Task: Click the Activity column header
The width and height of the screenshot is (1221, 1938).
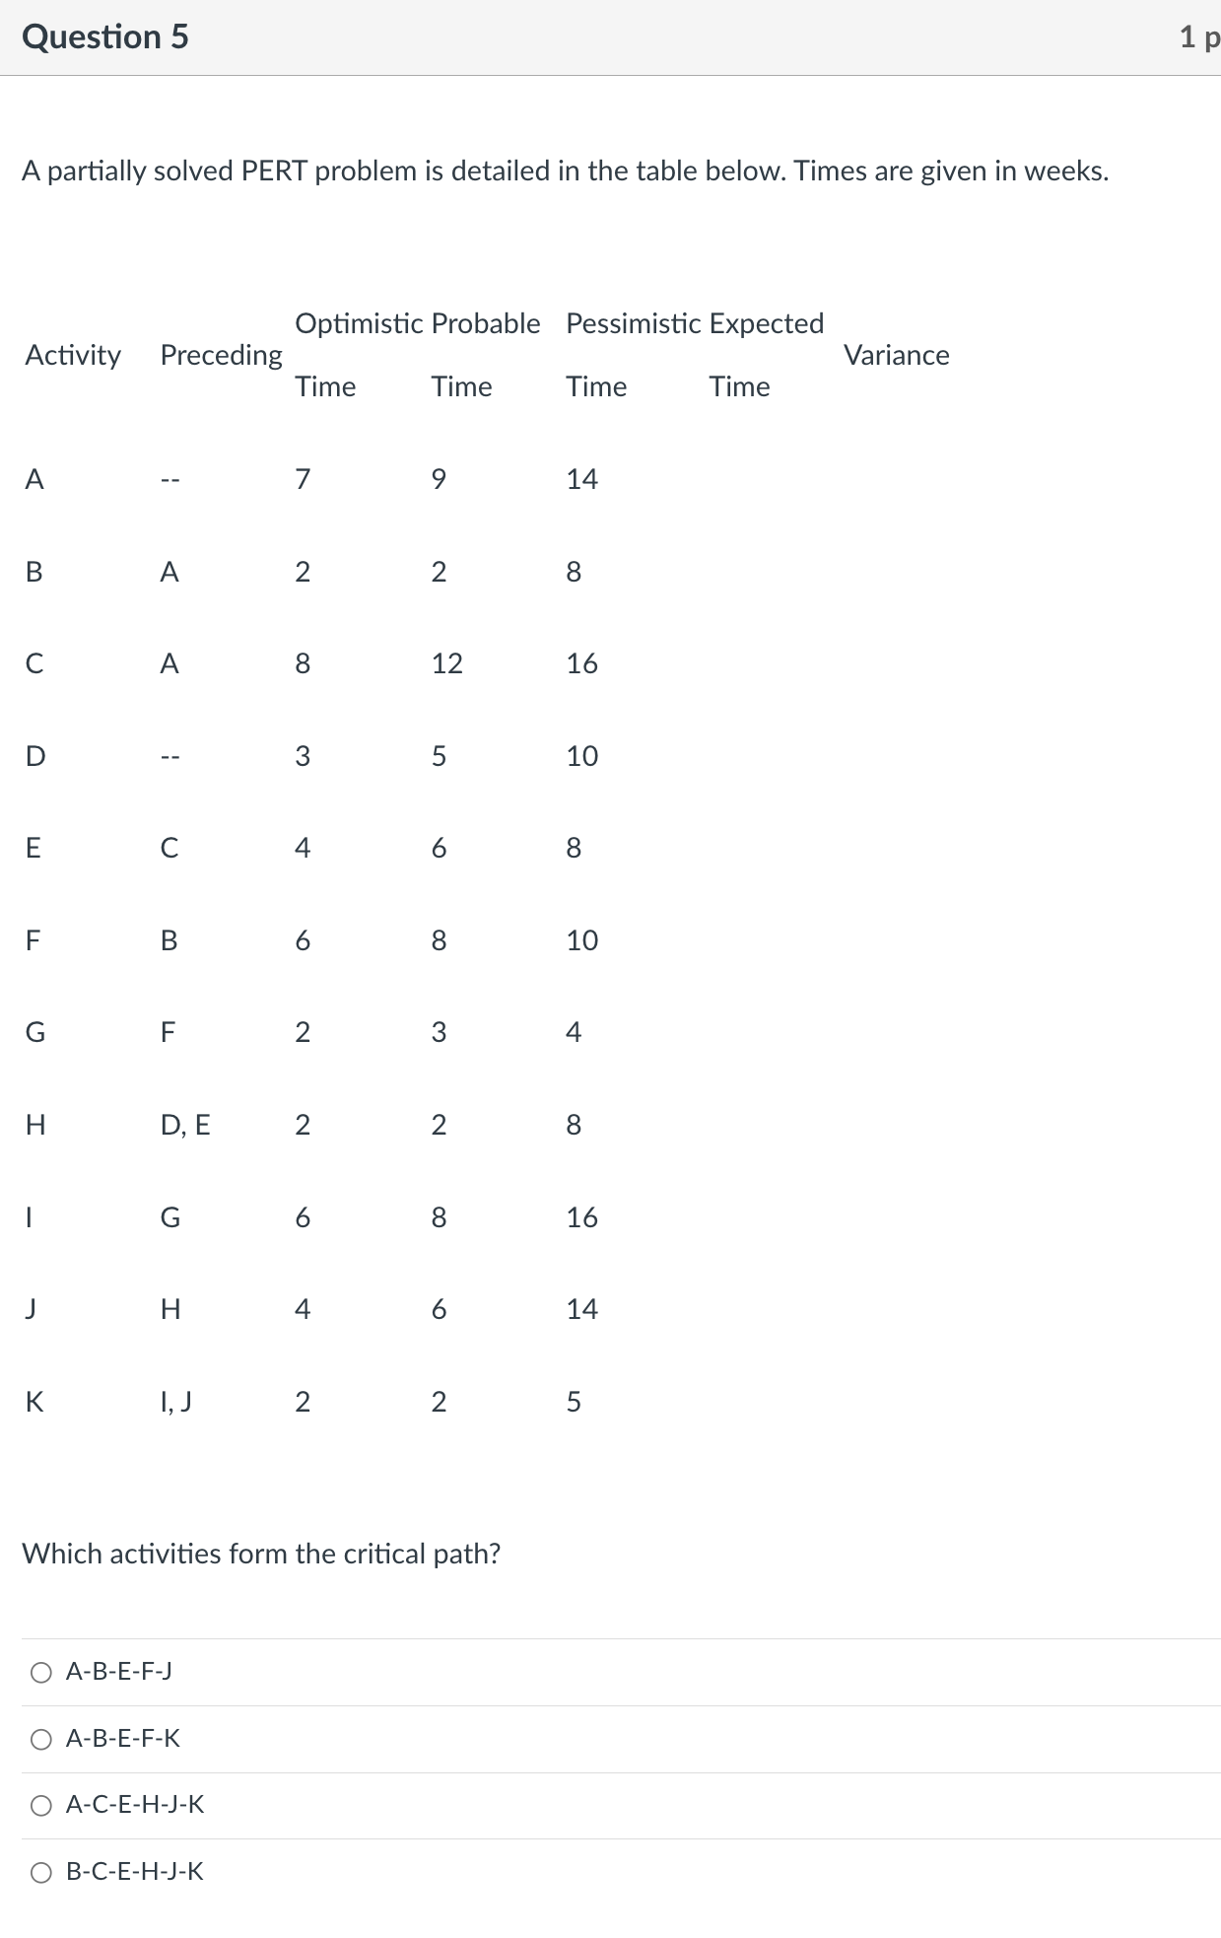Action: [72, 355]
